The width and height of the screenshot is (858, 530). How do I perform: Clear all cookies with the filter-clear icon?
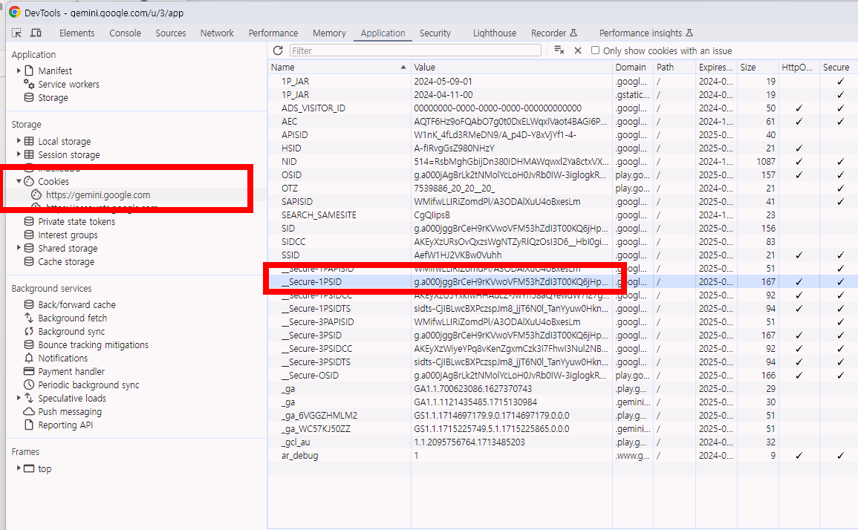coord(559,50)
